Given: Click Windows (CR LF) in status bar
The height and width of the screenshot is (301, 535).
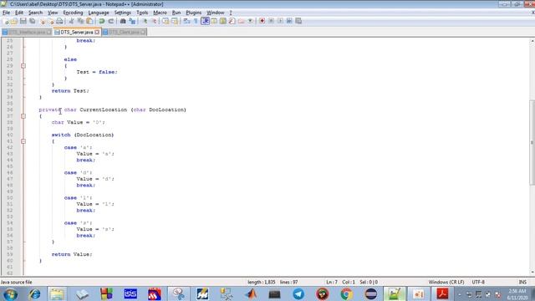Looking at the screenshot, I should pos(446,283).
